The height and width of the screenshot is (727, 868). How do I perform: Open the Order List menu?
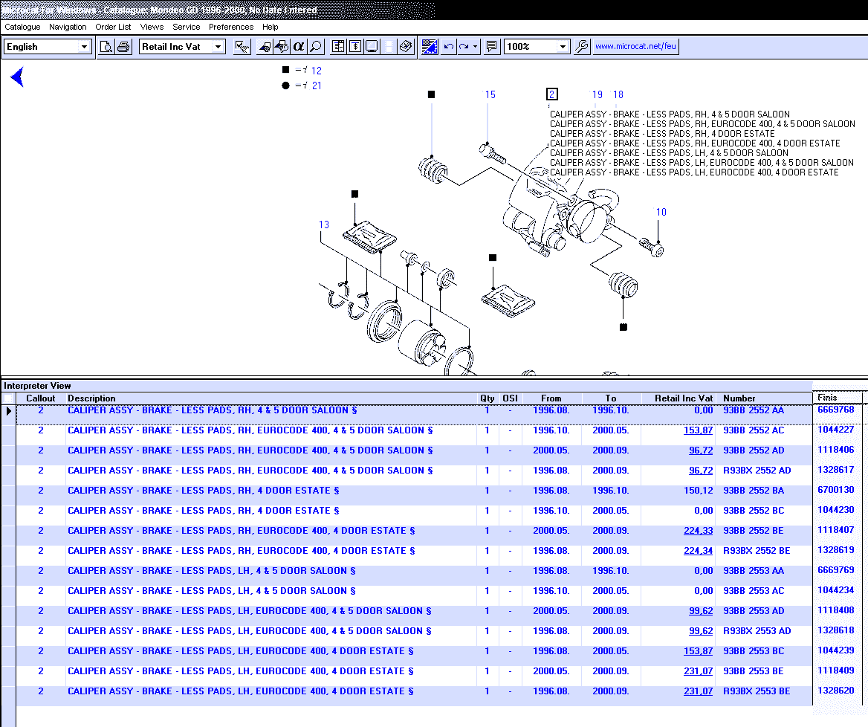(x=113, y=27)
